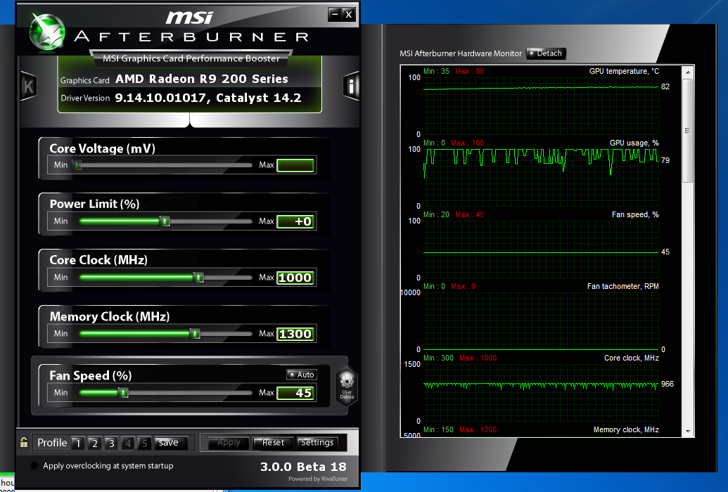This screenshot has height=492, width=728.
Task: Minimize the Afterburner window
Action: (x=334, y=14)
